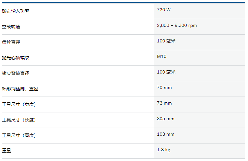Click the 720 W value

pyautogui.click(x=164, y=10)
